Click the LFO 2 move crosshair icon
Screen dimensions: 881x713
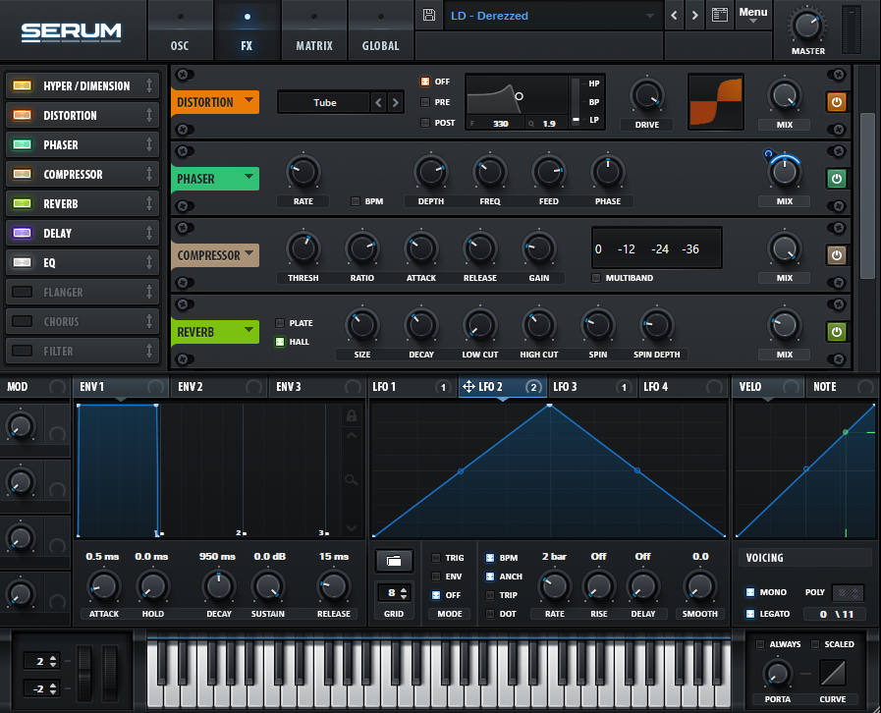[x=468, y=387]
